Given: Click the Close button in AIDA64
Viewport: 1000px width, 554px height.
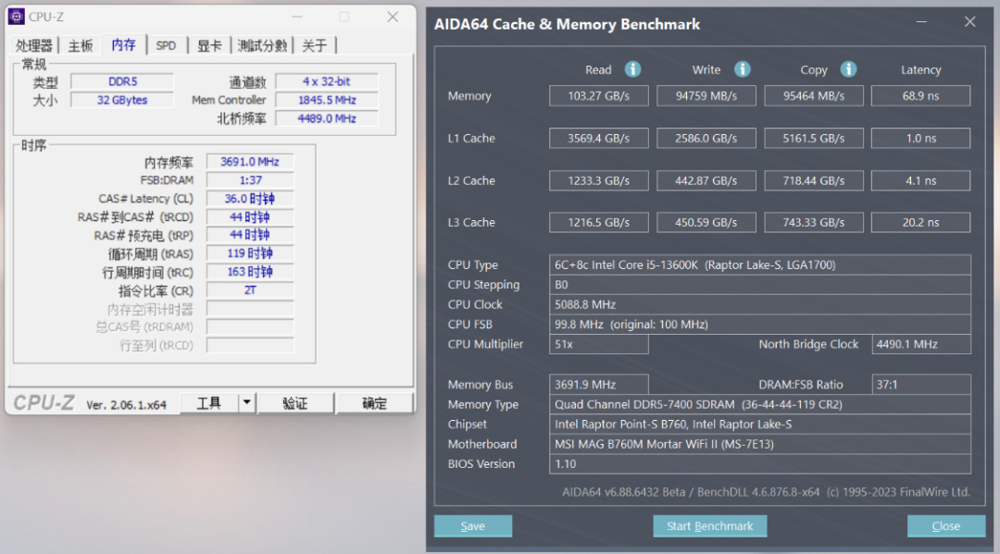Looking at the screenshot, I should coord(945,526).
